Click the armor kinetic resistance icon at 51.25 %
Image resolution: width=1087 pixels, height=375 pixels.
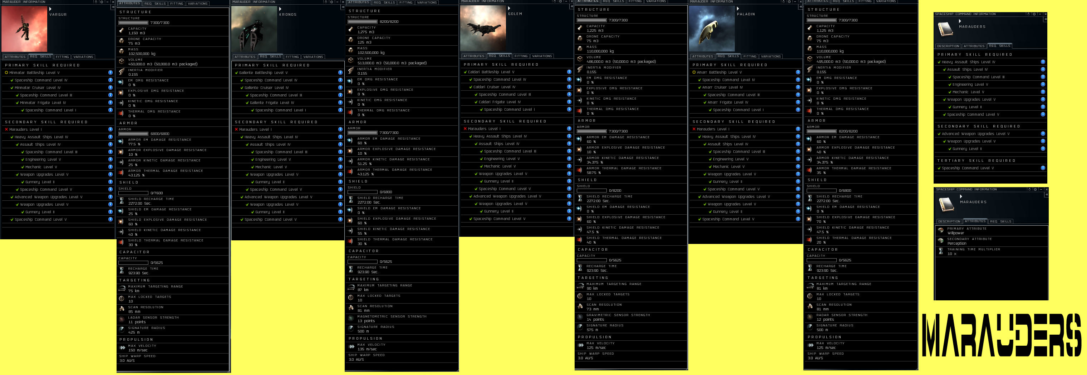pyautogui.click(x=351, y=161)
